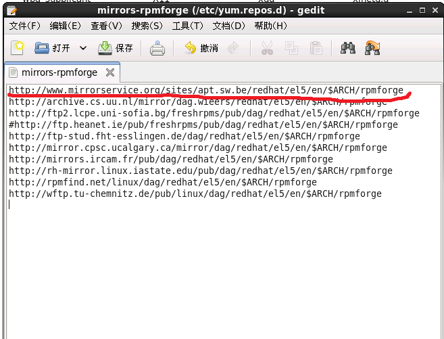Place cursor on empty last line
The width and height of the screenshot is (444, 339).
point(224,204)
